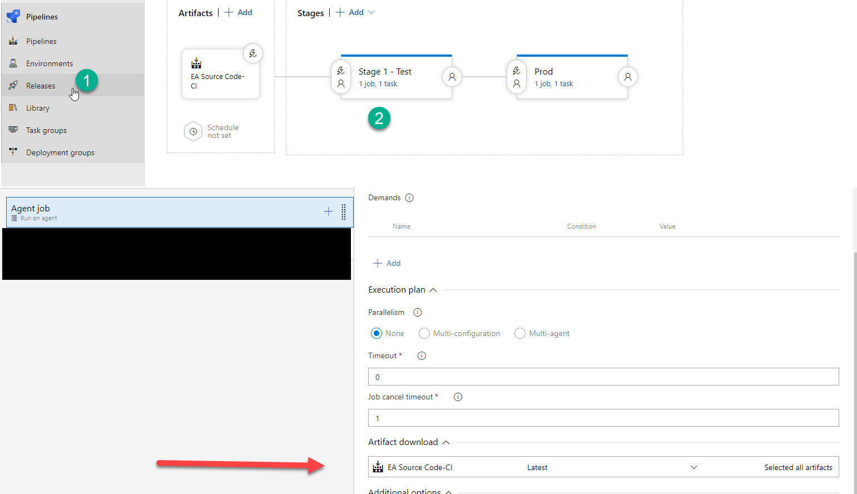This screenshot has width=857, height=494.
Task: Add a new demand
Action: pyautogui.click(x=387, y=263)
